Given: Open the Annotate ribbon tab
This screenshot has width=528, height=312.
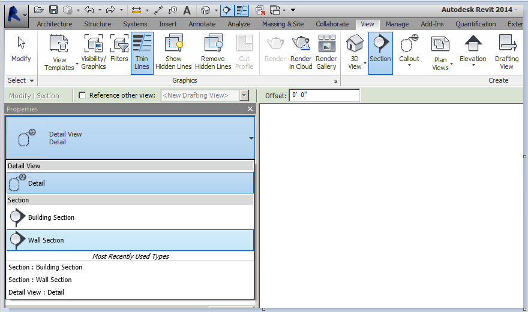Looking at the screenshot, I should click(x=202, y=24).
